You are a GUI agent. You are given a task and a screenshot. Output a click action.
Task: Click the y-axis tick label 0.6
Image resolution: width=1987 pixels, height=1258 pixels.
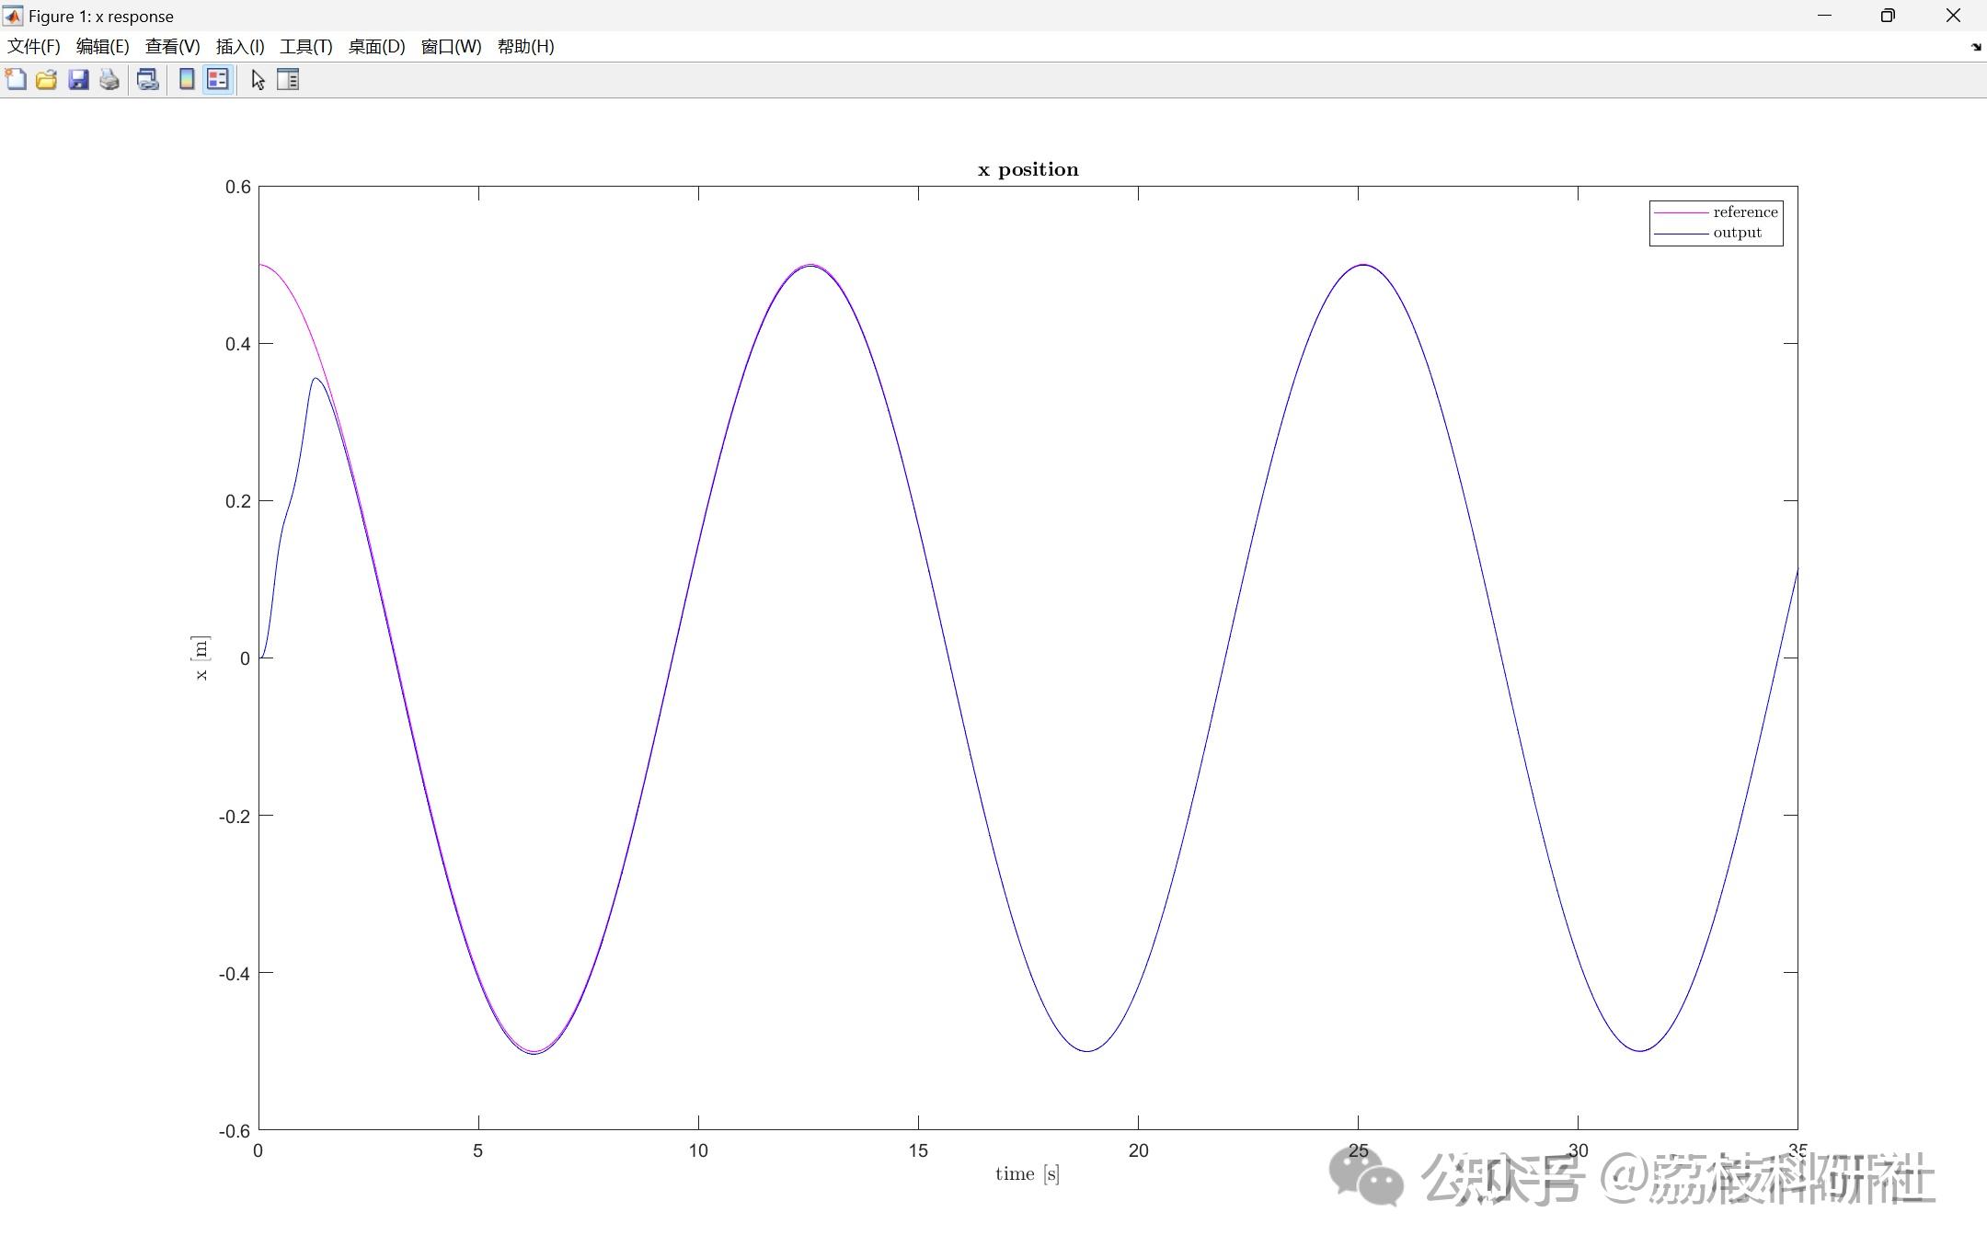238,187
